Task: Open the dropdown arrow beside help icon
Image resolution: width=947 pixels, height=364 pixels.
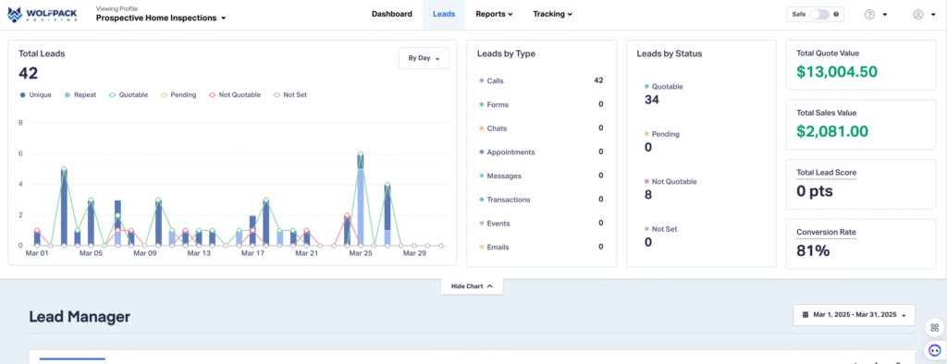Action: coord(885,15)
